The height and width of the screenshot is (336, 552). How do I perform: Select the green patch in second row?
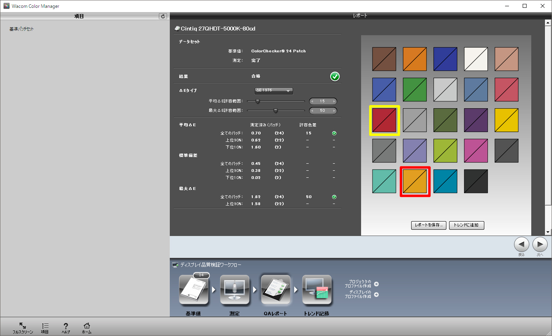pyautogui.click(x=415, y=90)
